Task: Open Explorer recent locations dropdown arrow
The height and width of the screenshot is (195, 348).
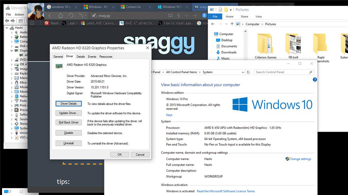Action: (226, 24)
